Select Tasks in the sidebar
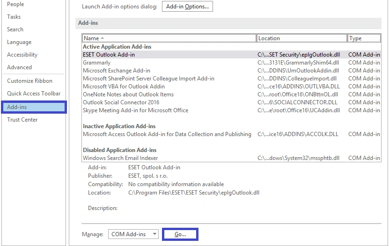 [x=14, y=17]
